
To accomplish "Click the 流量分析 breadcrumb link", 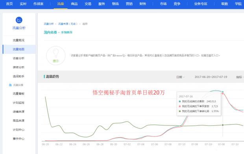I will coord(49,24).
